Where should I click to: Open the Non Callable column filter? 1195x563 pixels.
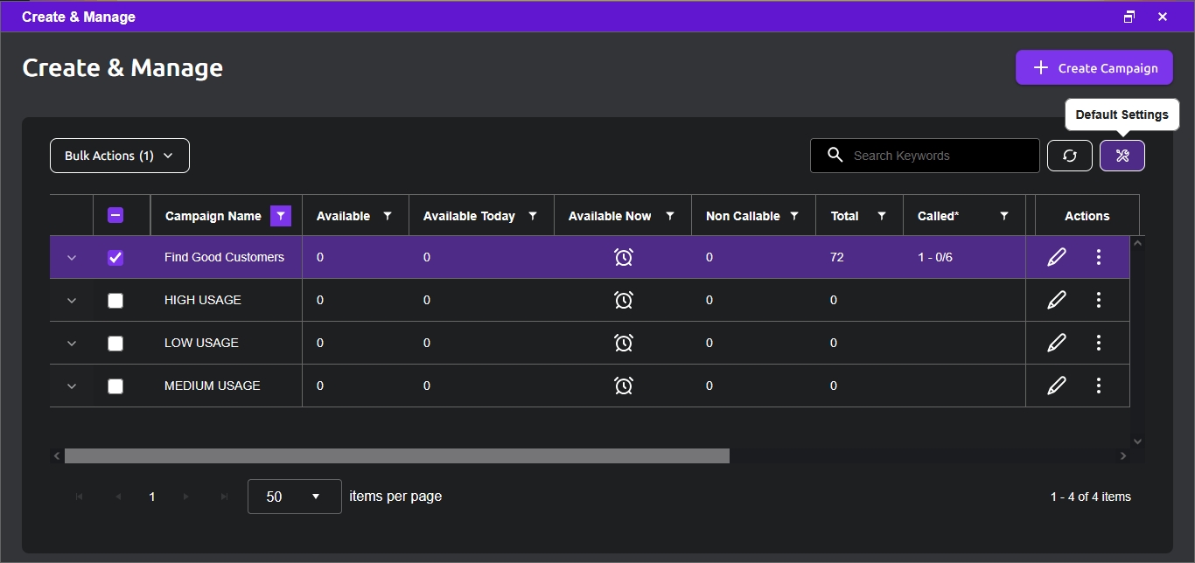(x=794, y=216)
